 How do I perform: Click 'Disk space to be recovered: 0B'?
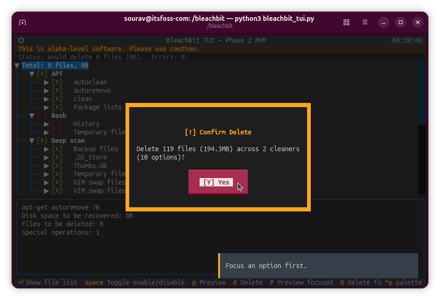(77, 216)
